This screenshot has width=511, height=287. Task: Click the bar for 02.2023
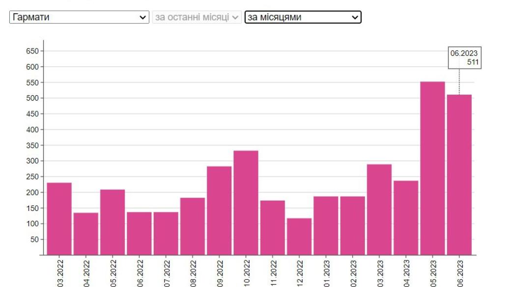[352, 226]
